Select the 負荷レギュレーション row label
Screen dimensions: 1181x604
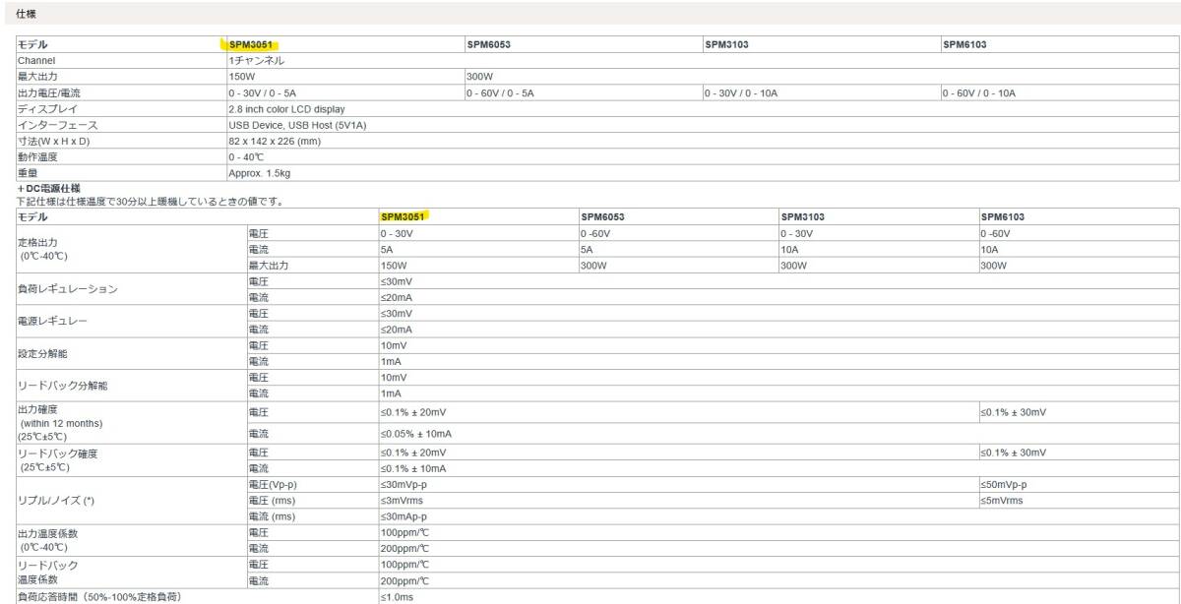pyautogui.click(x=67, y=288)
